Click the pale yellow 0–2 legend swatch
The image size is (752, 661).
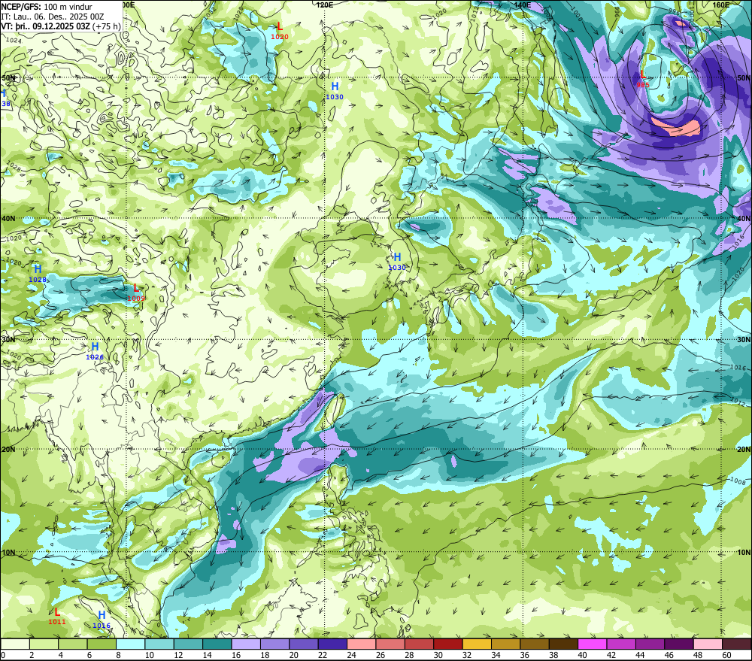click(15, 644)
